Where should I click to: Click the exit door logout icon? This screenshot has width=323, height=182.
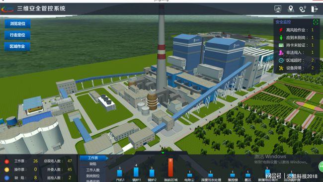pos(315,9)
